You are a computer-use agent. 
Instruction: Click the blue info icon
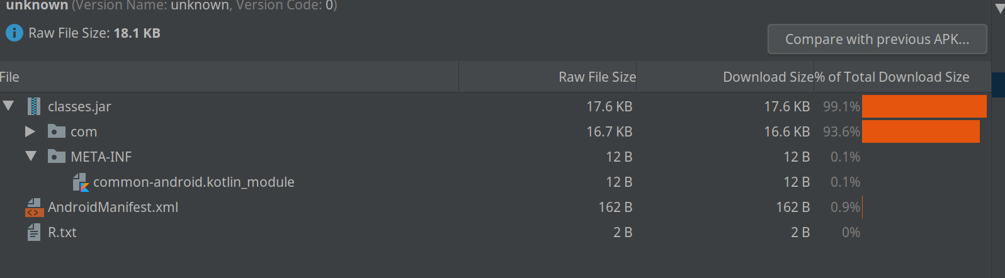[14, 33]
